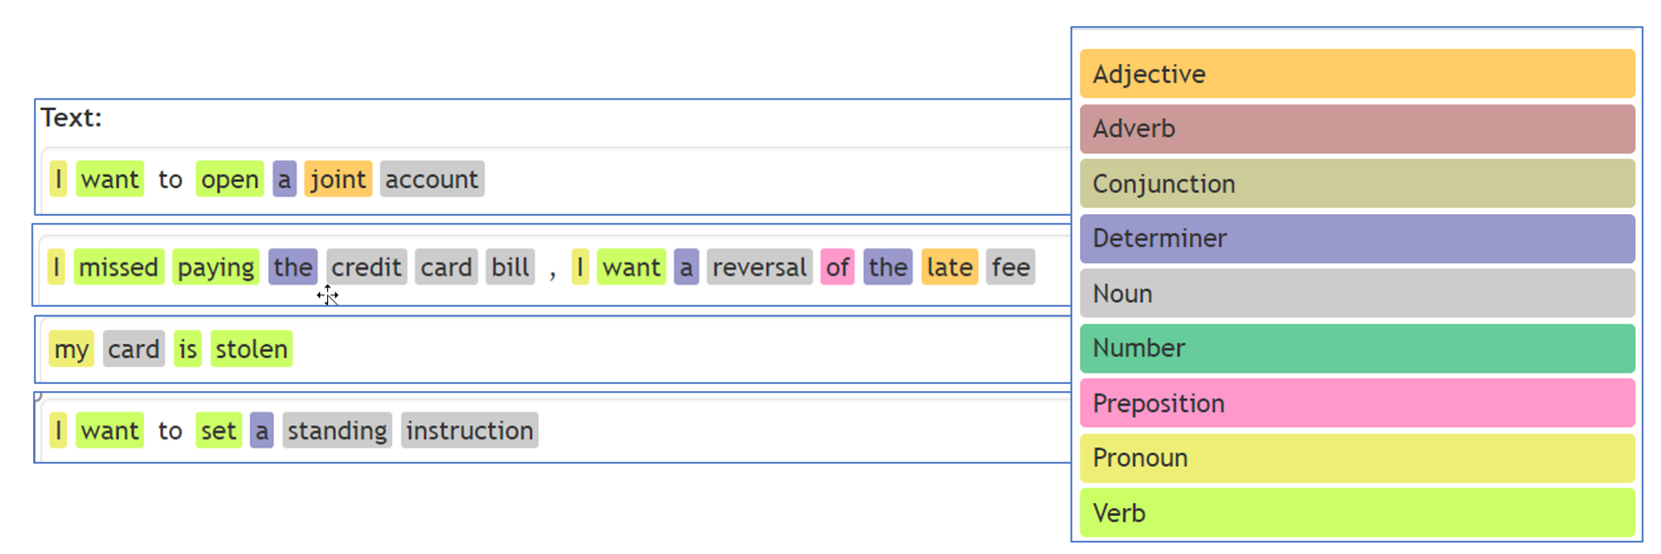Select the Verb label

coord(1357,513)
